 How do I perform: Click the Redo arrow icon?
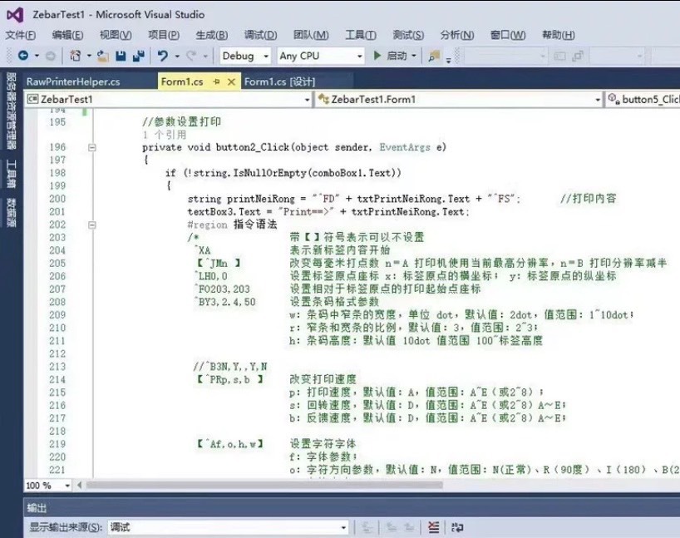pyautogui.click(x=191, y=56)
